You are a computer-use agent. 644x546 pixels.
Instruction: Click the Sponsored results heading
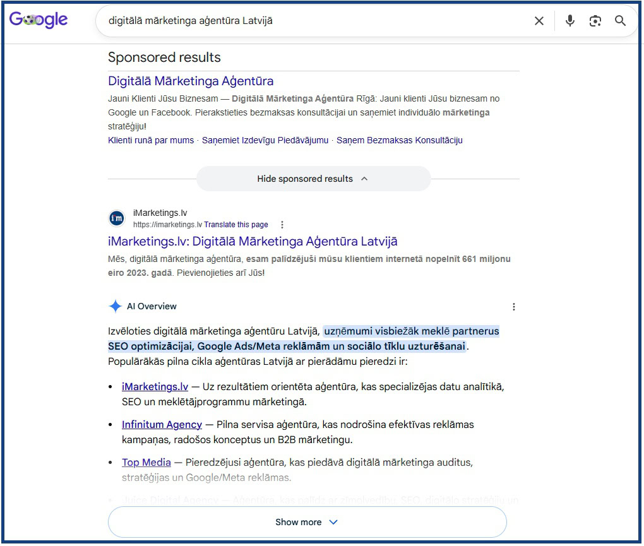164,57
